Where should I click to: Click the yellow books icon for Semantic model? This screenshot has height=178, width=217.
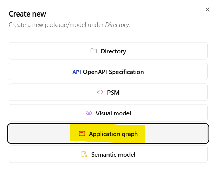point(84,154)
